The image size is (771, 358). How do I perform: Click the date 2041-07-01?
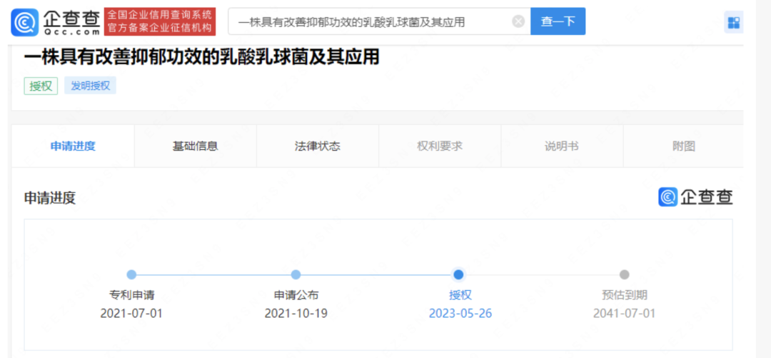625,313
